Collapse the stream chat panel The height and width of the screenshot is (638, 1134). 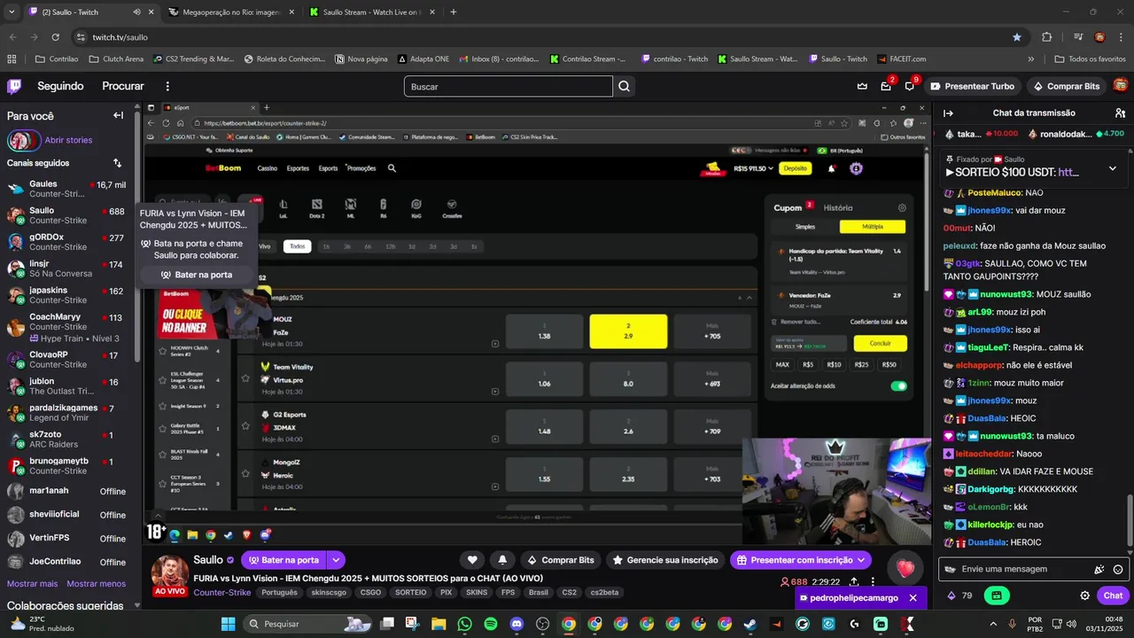(948, 113)
